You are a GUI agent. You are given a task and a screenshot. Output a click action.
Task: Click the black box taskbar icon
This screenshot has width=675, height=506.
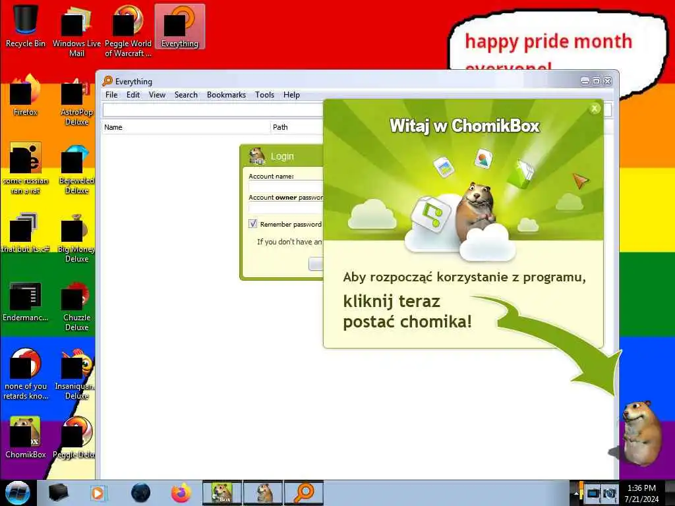click(58, 493)
